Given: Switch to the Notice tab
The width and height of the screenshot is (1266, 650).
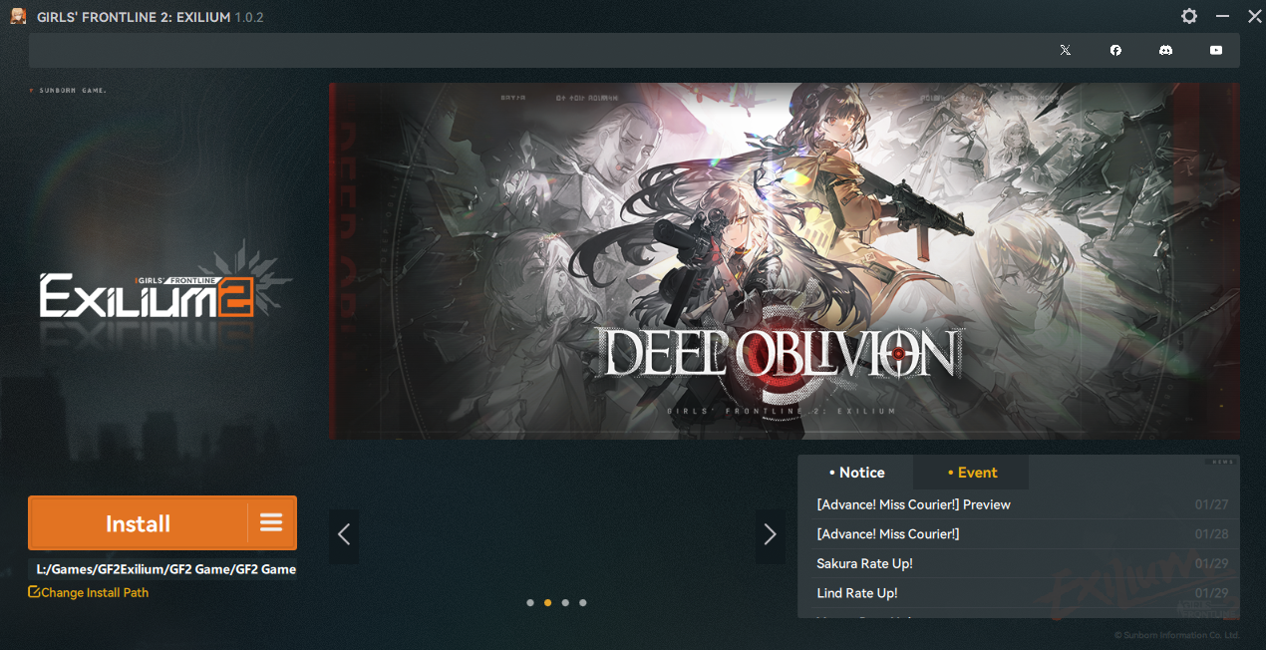Looking at the screenshot, I should (856, 473).
